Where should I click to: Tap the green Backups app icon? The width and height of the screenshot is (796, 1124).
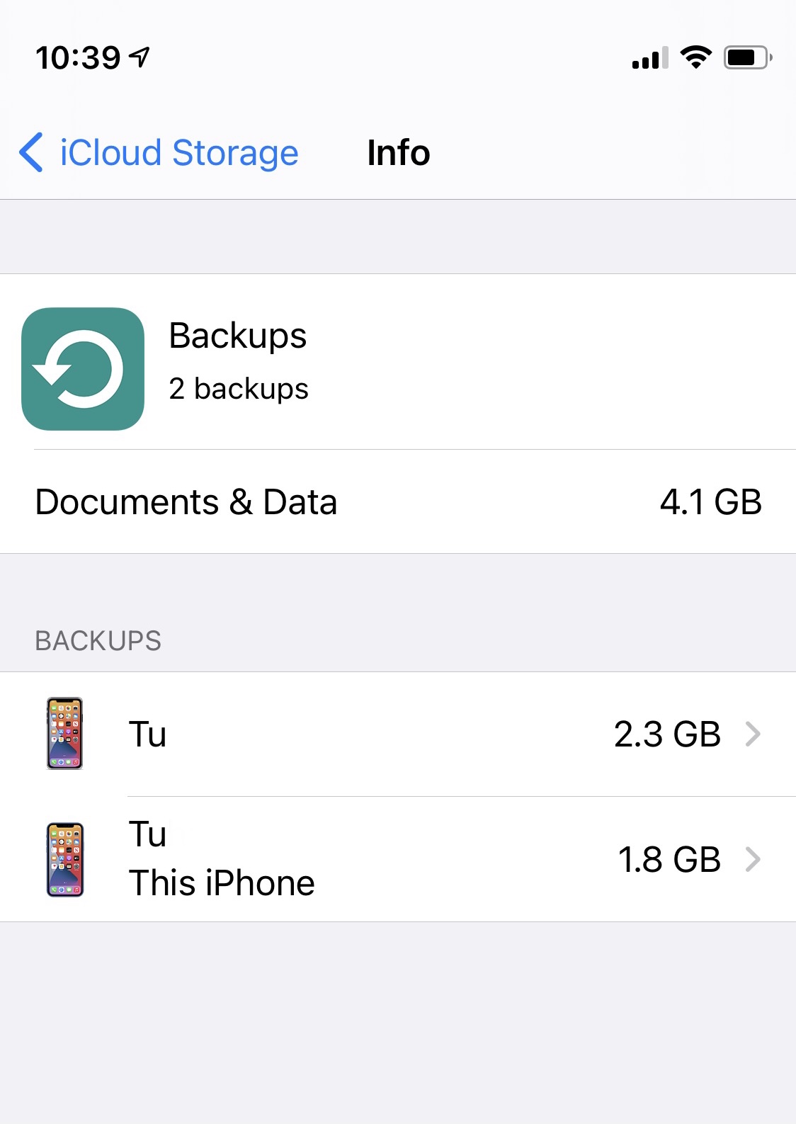[x=83, y=369]
